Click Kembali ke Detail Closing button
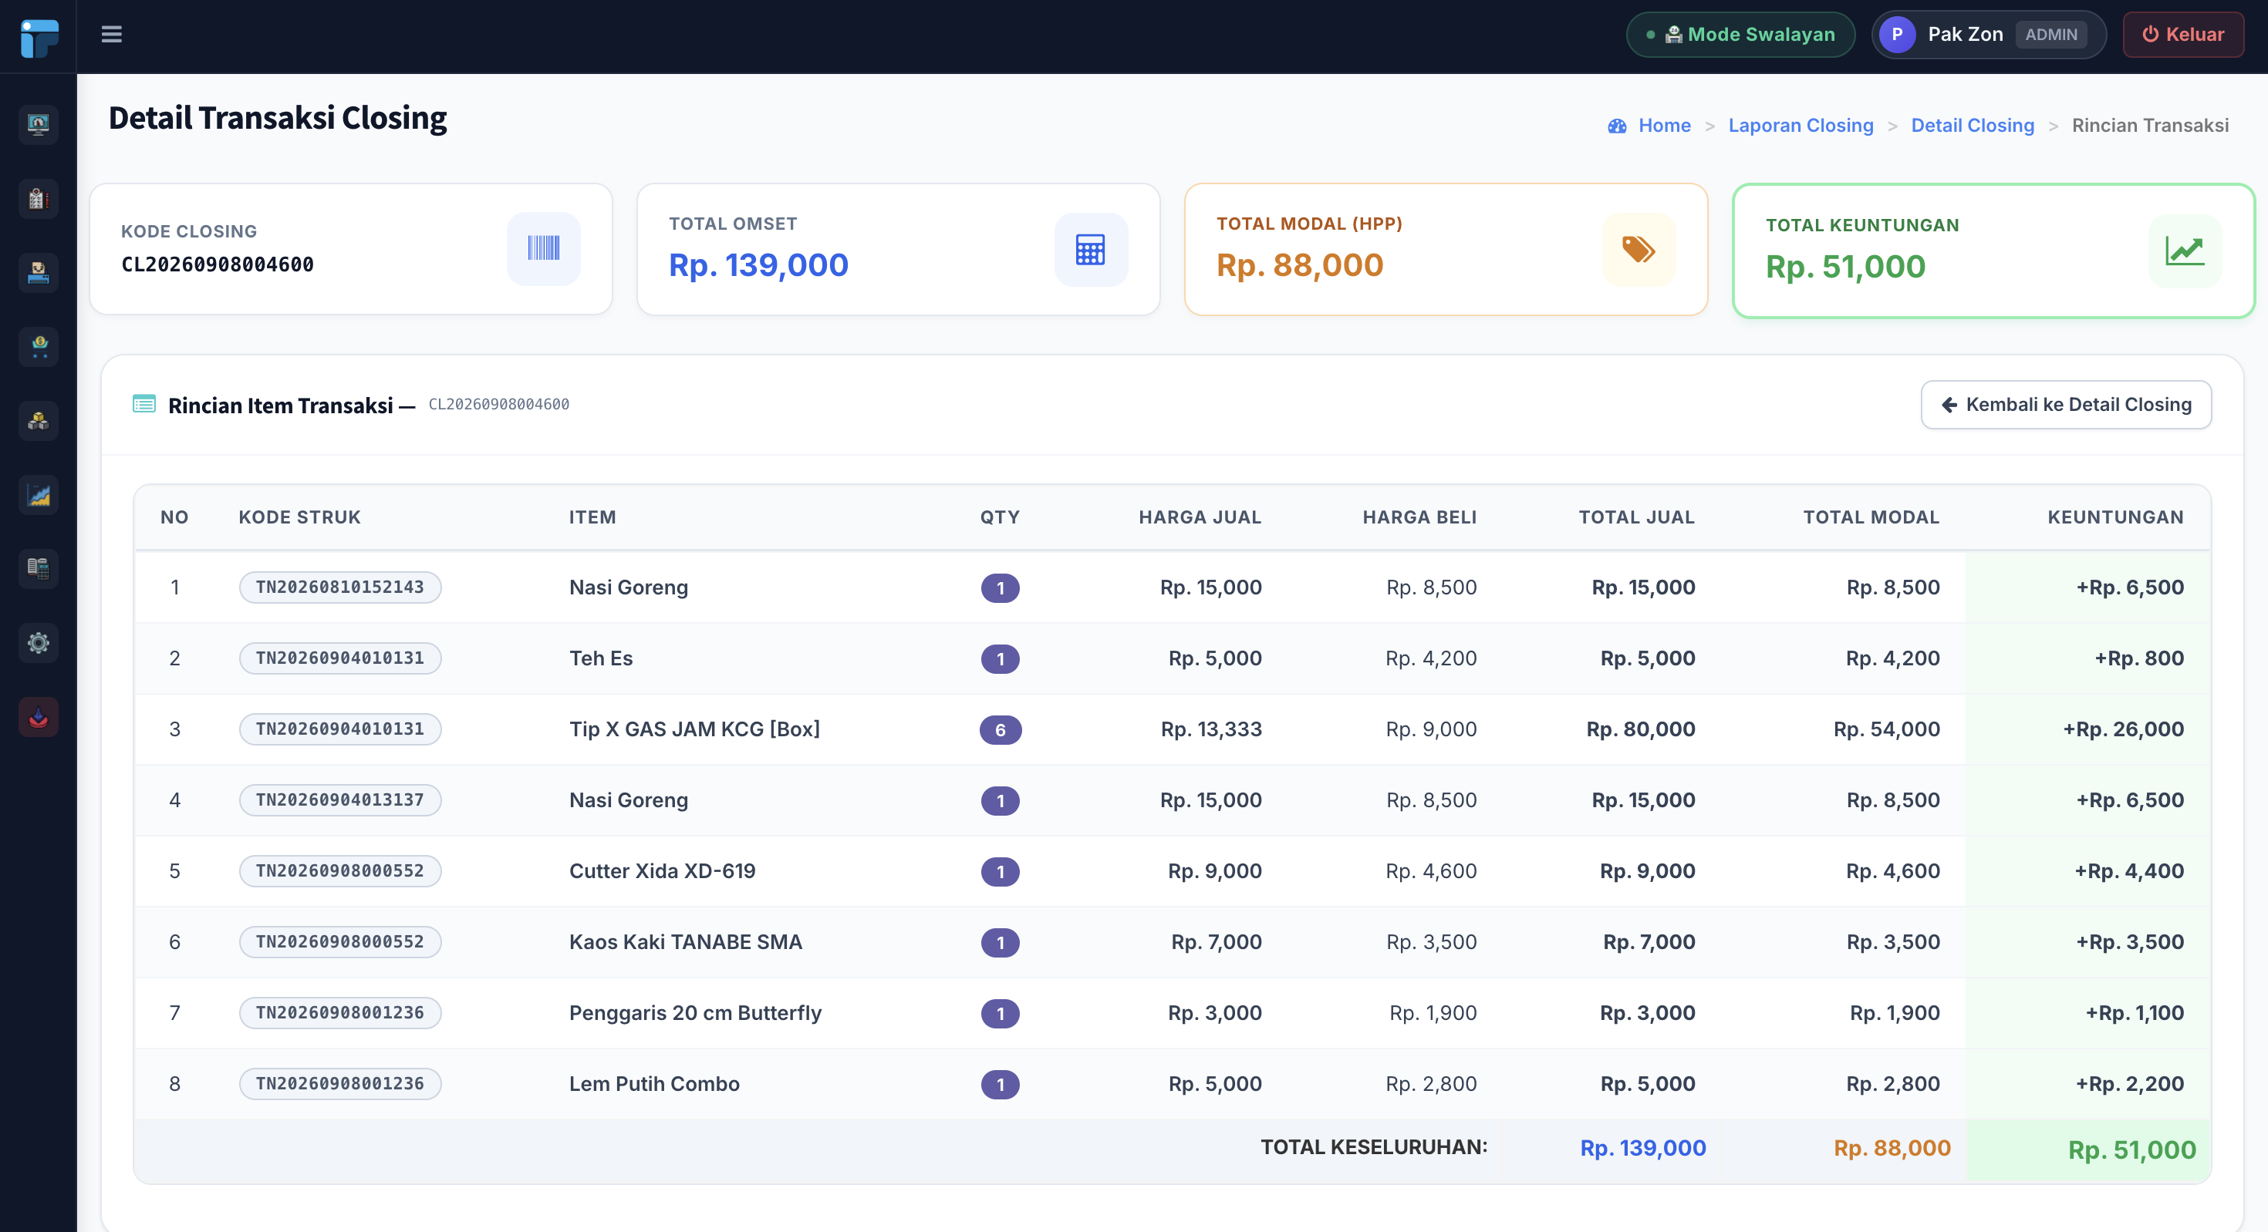Viewport: 2268px width, 1232px height. (2066, 404)
